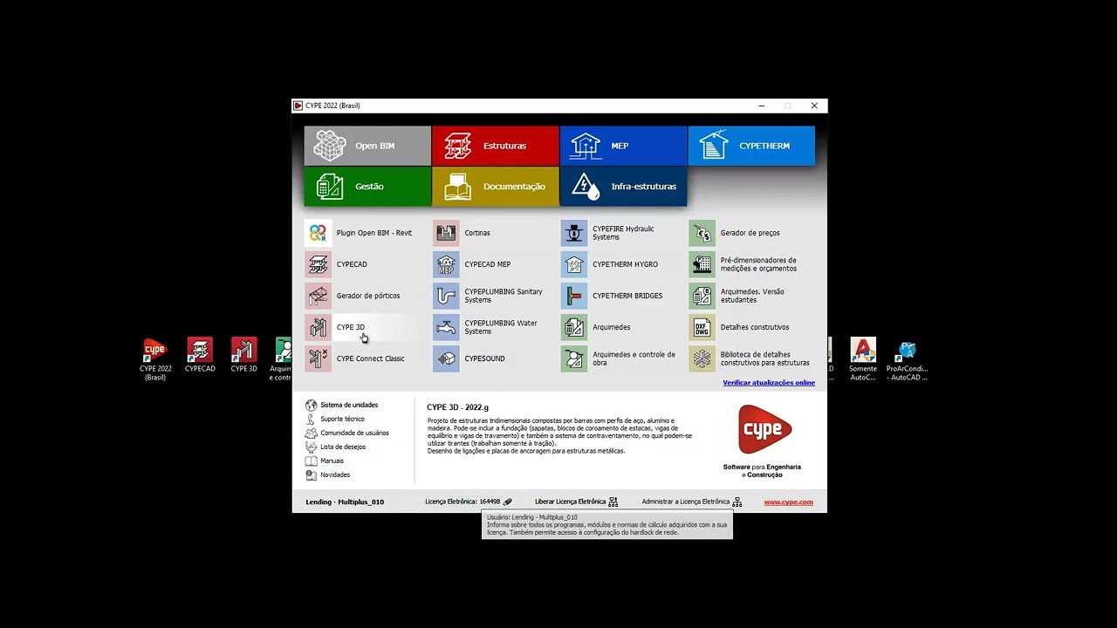The width and height of the screenshot is (1117, 628).
Task: Minimize the CYPE 2022 (Brasil) window
Action: (x=762, y=106)
